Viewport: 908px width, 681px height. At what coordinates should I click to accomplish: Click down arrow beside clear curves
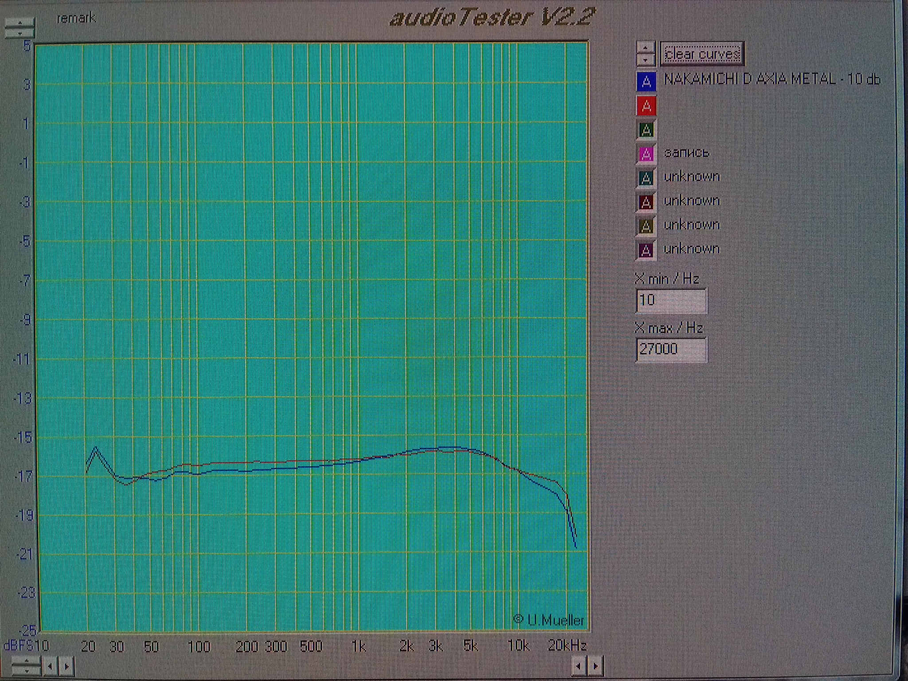tap(646, 59)
